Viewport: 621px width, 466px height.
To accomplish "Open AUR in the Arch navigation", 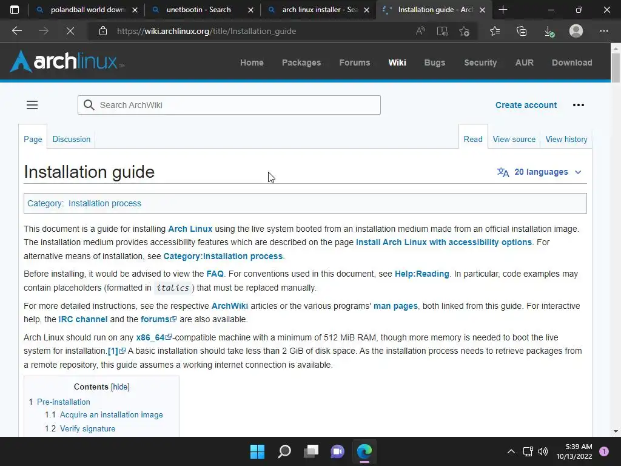I will (x=525, y=62).
